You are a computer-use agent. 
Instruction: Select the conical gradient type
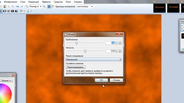point(16,11)
